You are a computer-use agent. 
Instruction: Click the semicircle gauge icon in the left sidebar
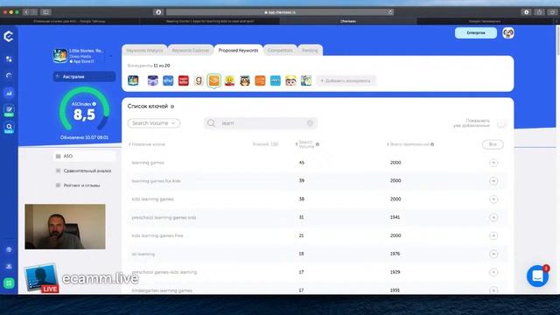pyautogui.click(x=9, y=76)
